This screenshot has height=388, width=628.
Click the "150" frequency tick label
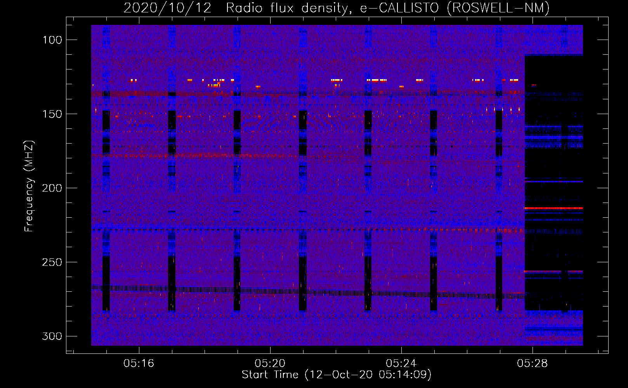52,114
